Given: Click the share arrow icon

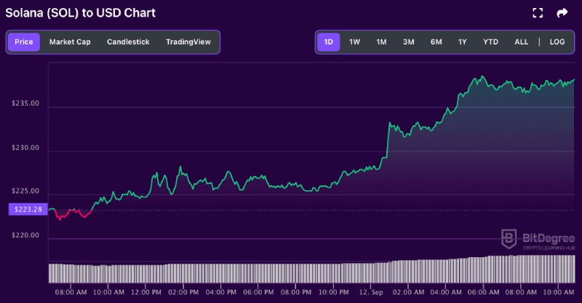Looking at the screenshot, I should (x=562, y=13).
